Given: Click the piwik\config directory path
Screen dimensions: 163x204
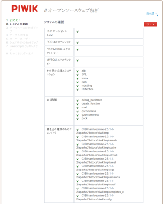Looking at the screenshot, I should coord(95,197).
